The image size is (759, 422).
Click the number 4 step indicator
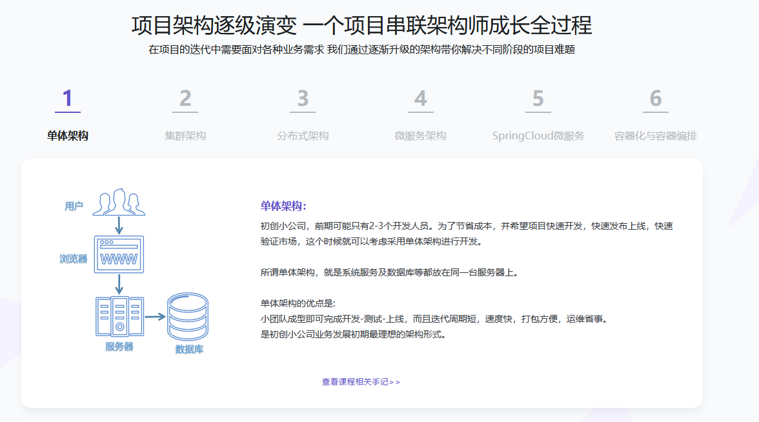[x=420, y=98]
